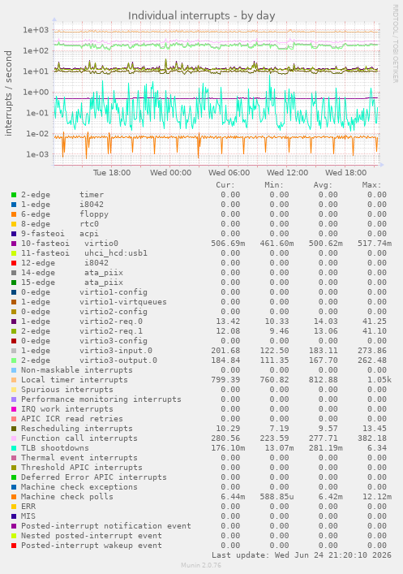Click the Wed 12:00 time axis label
This screenshot has width=403, height=574.
[x=287, y=172]
